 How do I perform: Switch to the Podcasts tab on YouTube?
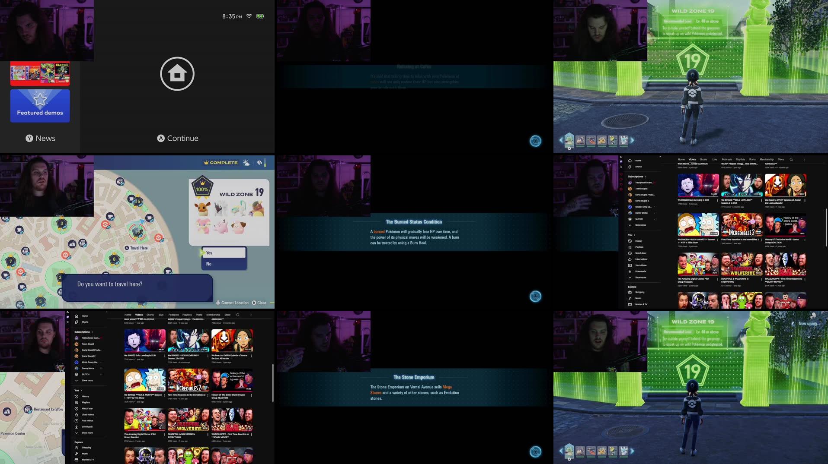[x=174, y=315]
